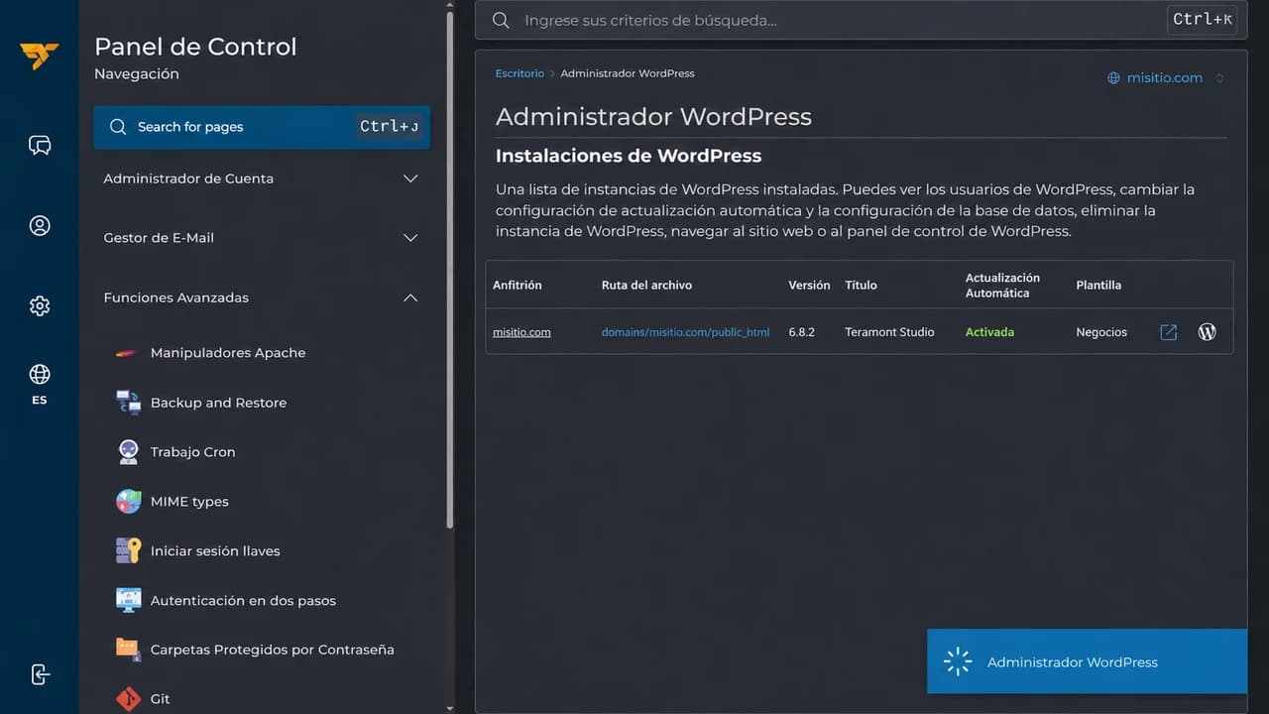Click the logout icon in the left sidebar
This screenshot has height=714, width=1269.
click(40, 674)
